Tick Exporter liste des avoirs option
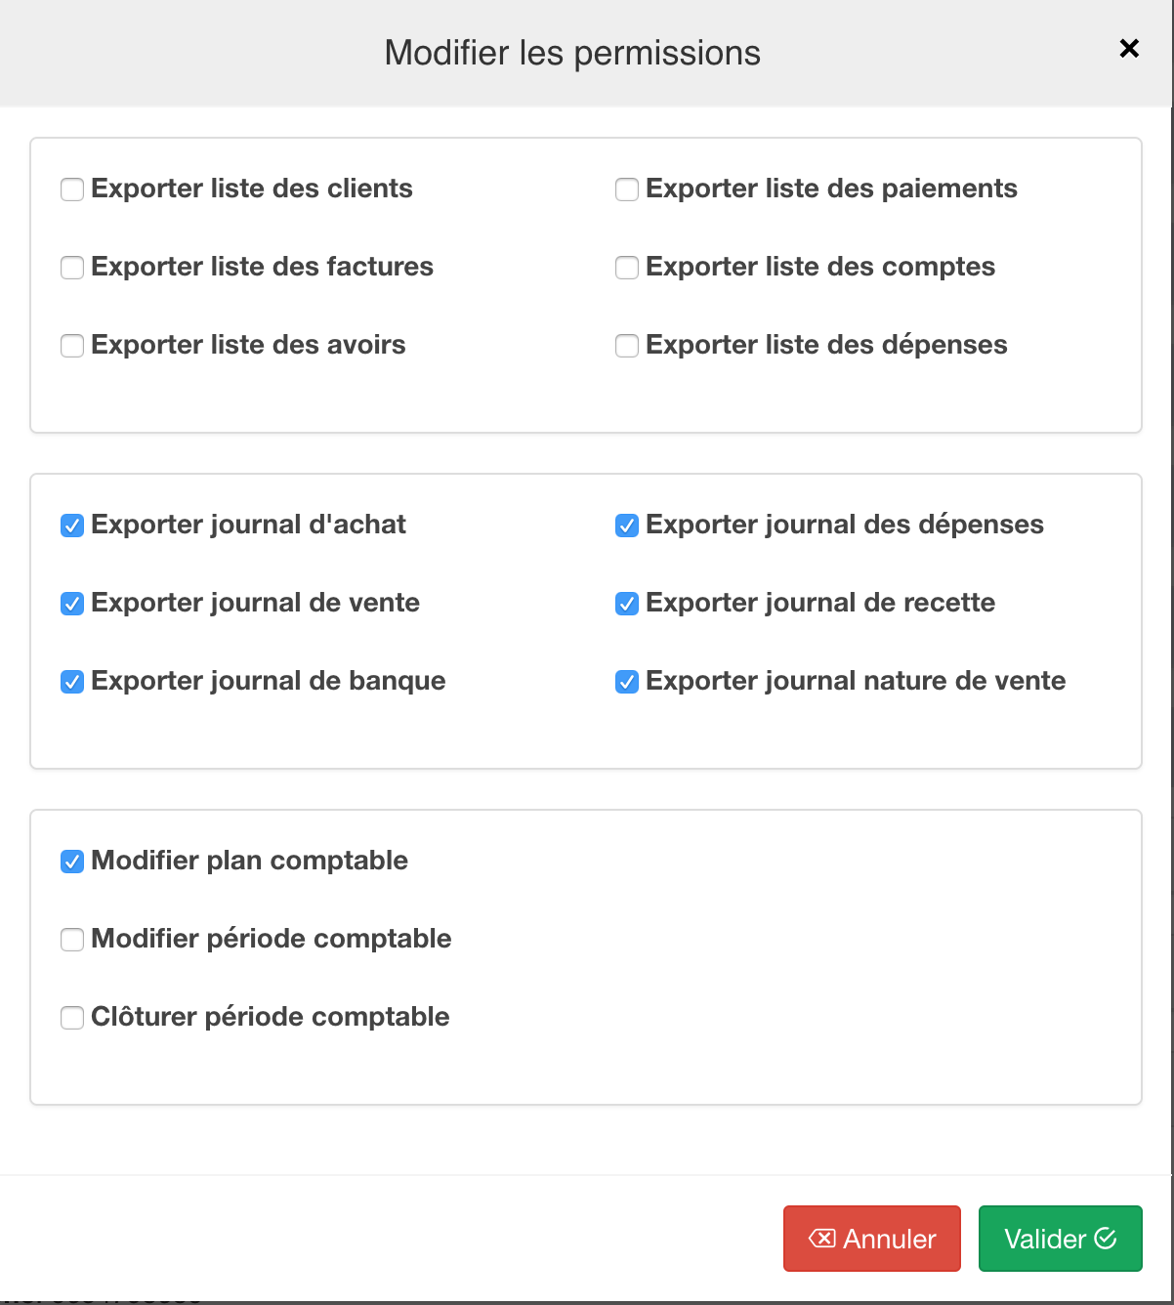 pos(72,346)
